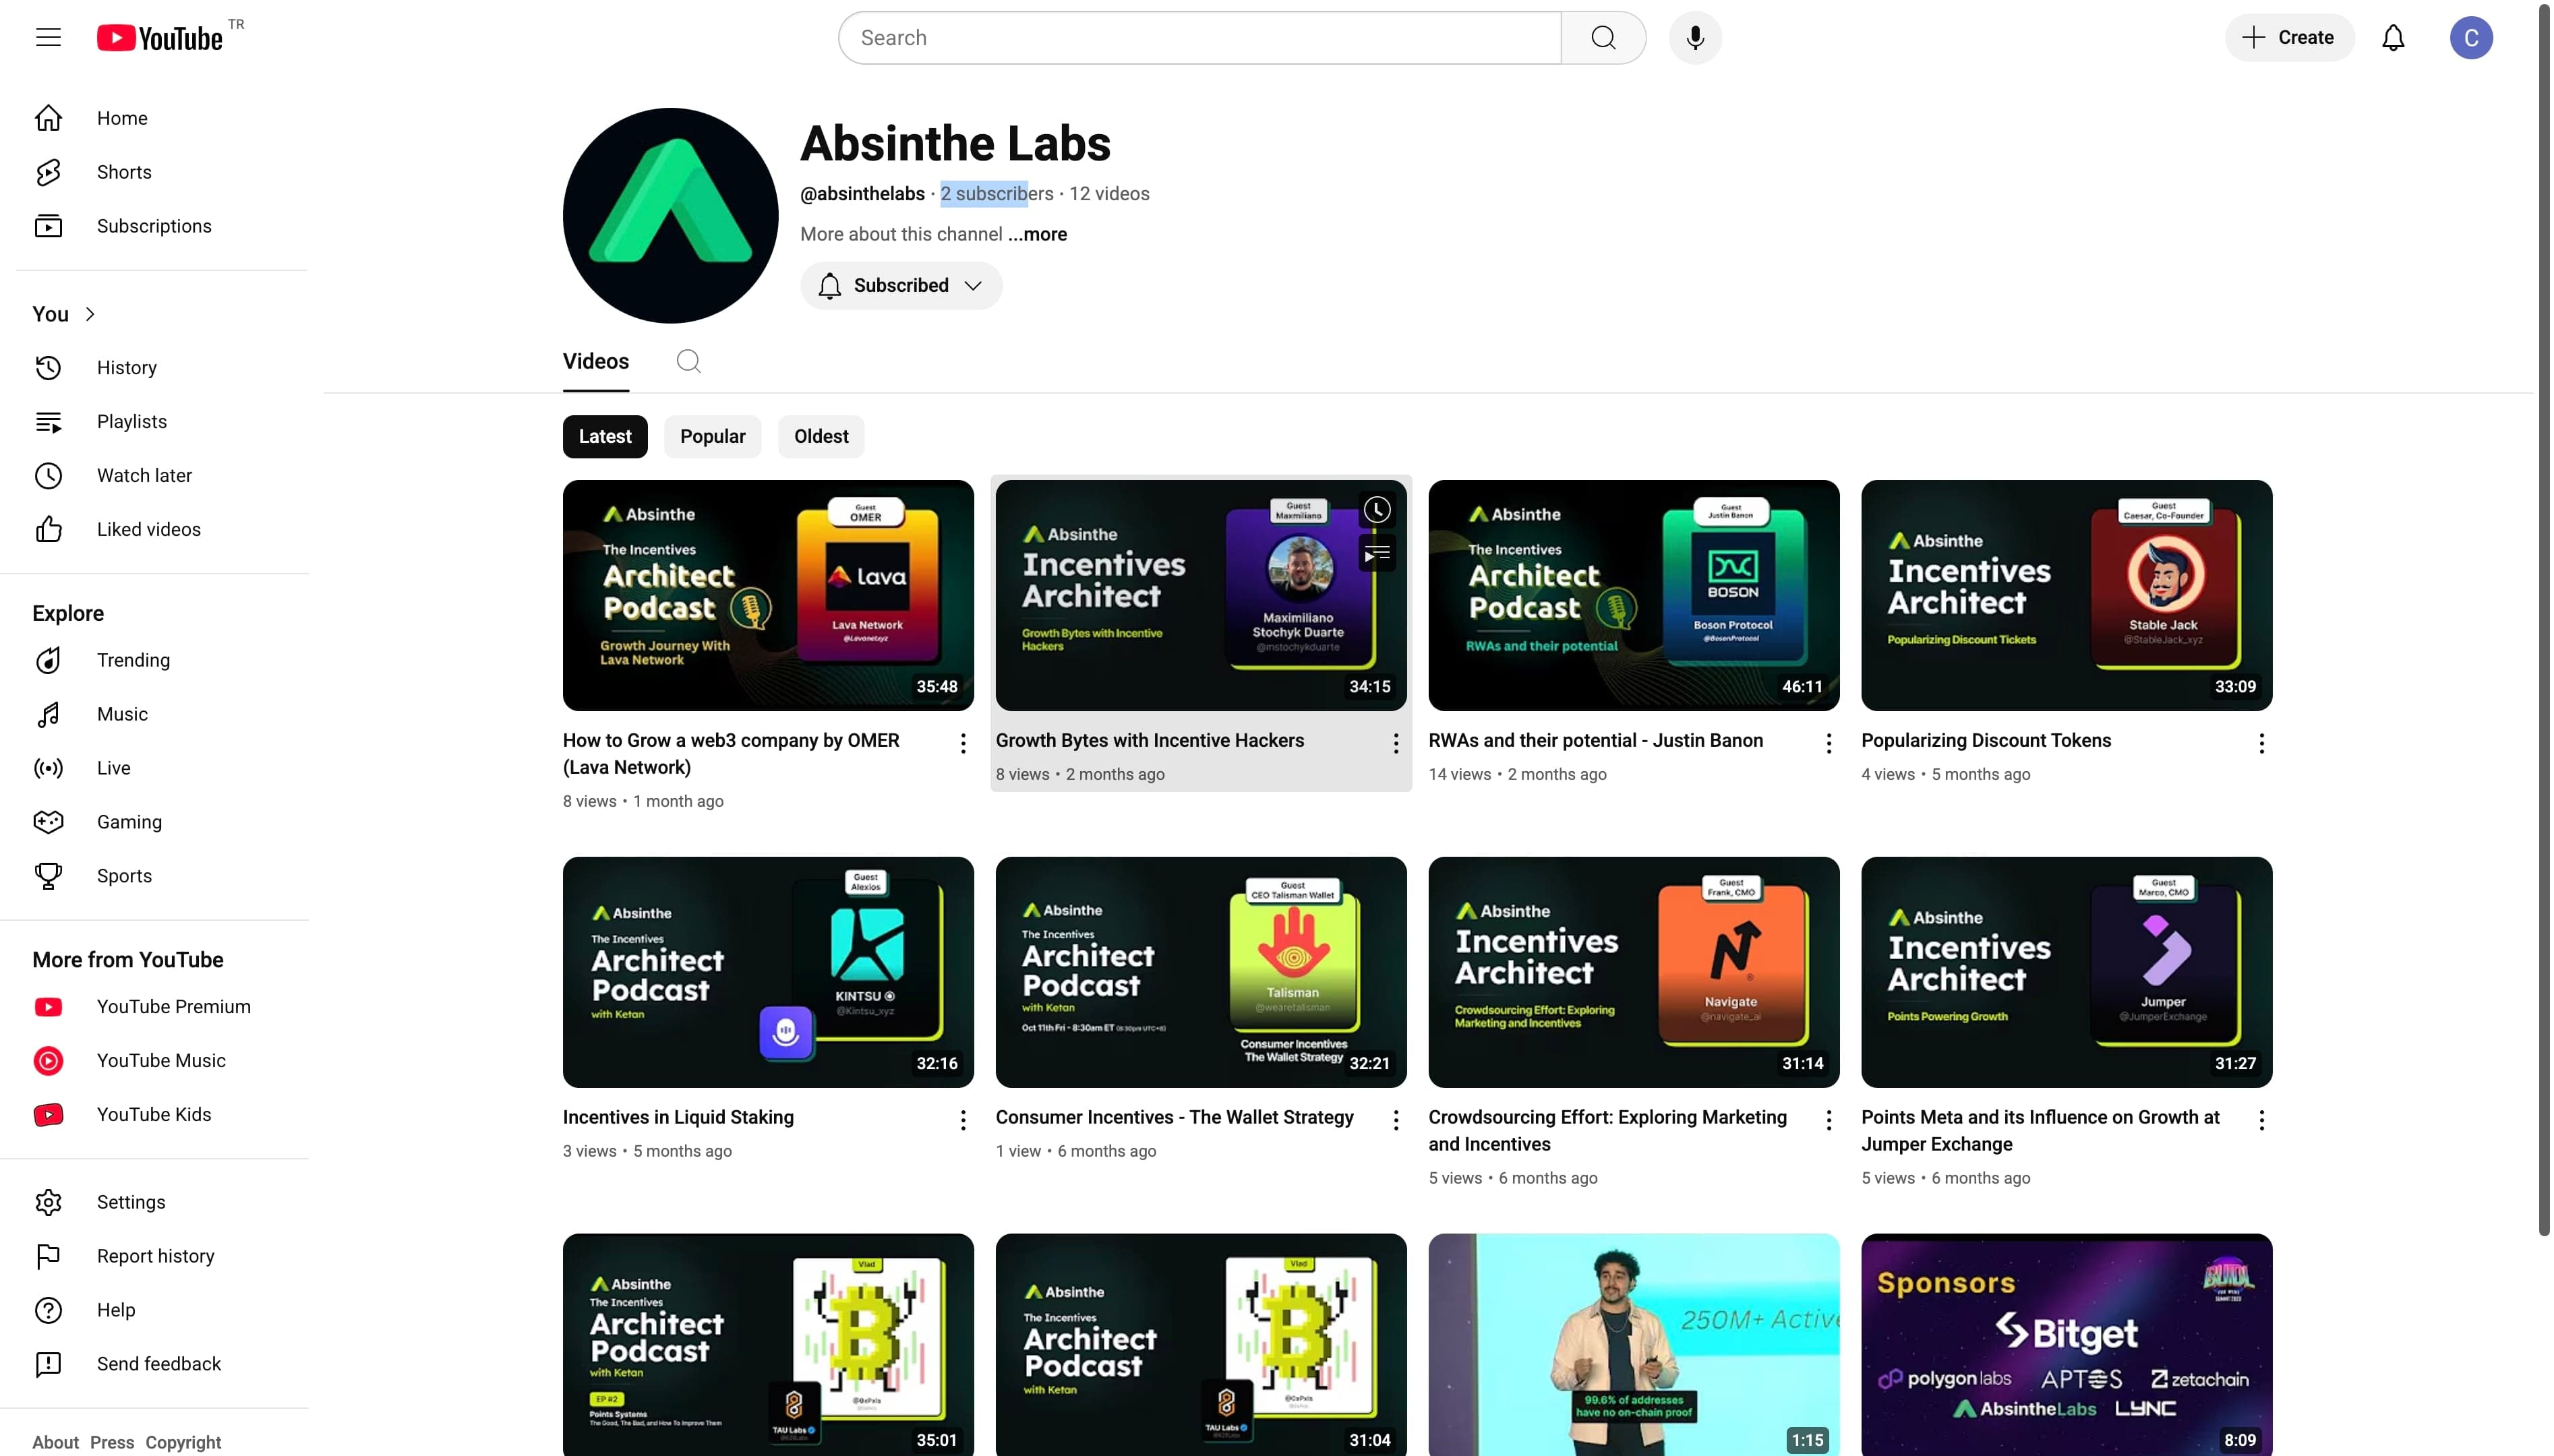Open the notifications bell
Viewport: 2554px width, 1456px height.
(x=2393, y=38)
